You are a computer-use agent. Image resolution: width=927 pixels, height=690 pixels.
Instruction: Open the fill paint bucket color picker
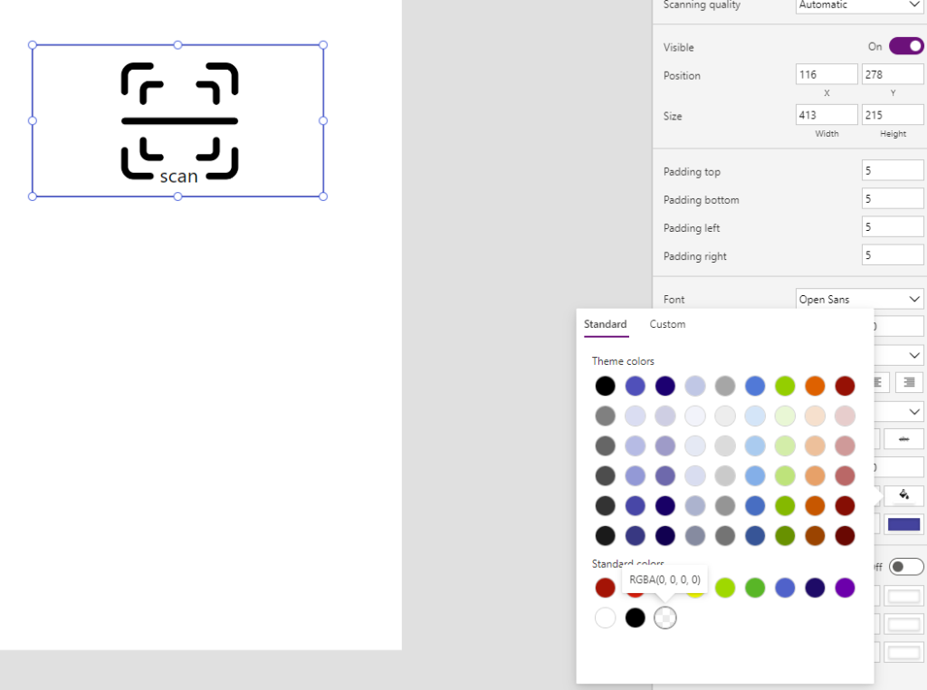tap(903, 495)
